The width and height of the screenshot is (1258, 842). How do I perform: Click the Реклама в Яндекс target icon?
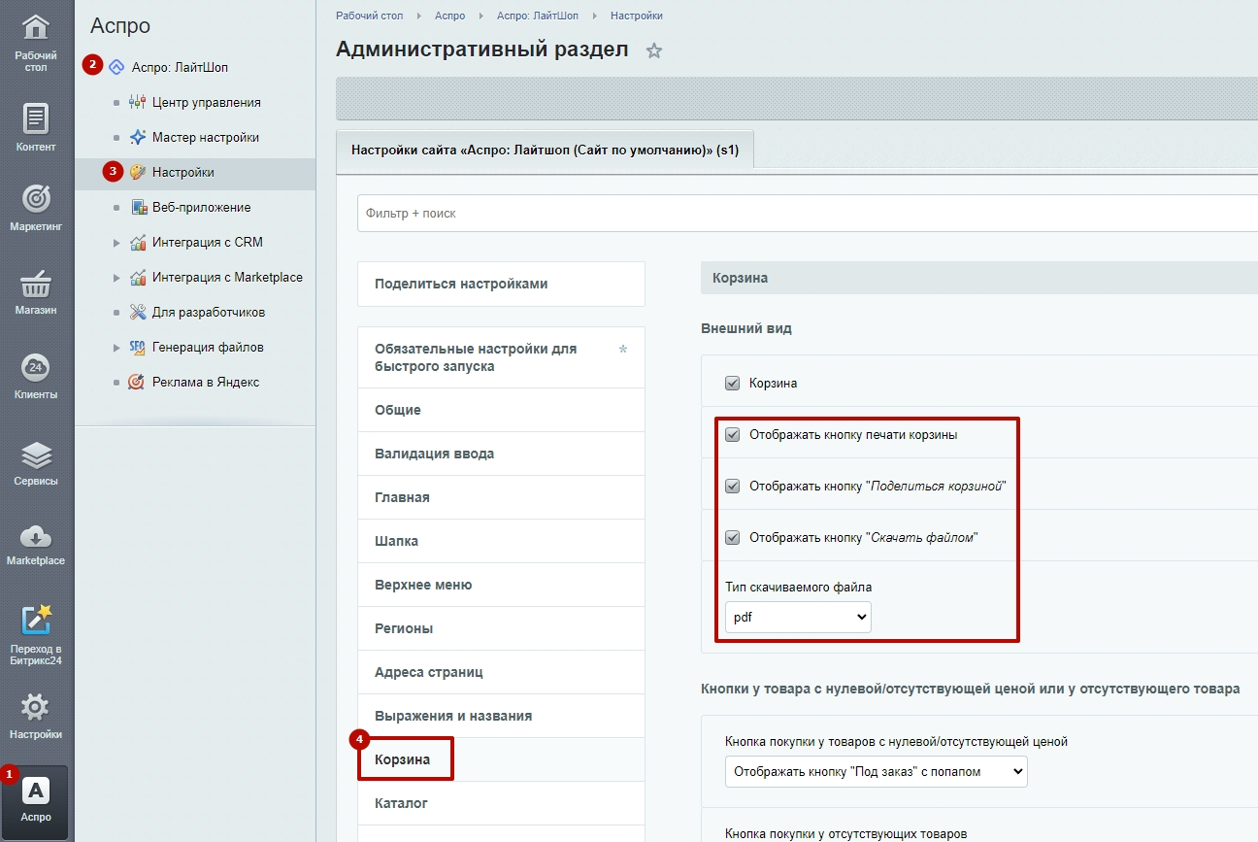click(138, 382)
